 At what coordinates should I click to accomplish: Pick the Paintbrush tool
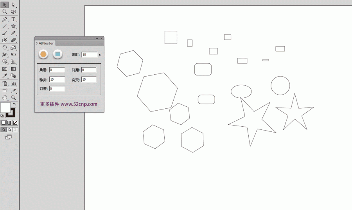4,33
